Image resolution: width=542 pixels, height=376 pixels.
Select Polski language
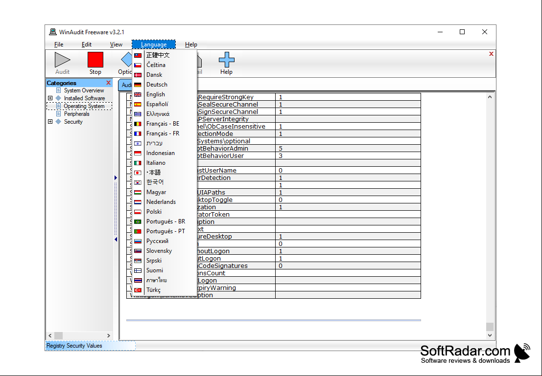pyautogui.click(x=165, y=212)
